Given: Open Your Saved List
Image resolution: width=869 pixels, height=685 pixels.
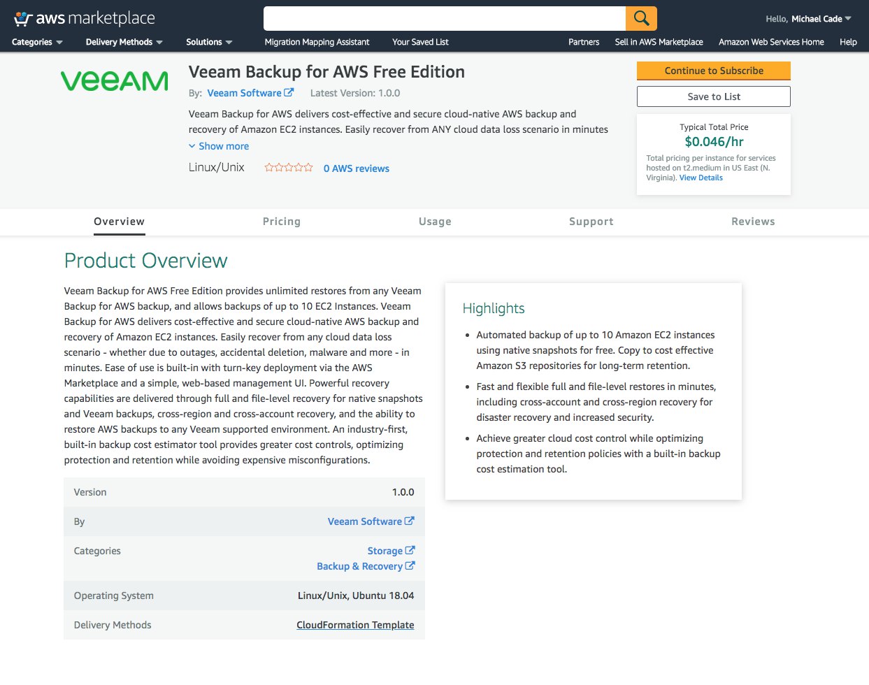Looking at the screenshot, I should point(420,42).
